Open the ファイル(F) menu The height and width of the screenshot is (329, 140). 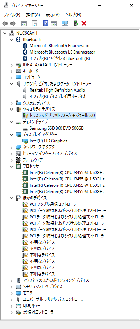(12, 15)
